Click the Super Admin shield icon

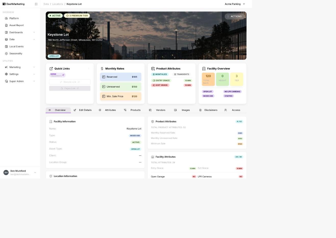[x=6, y=81]
